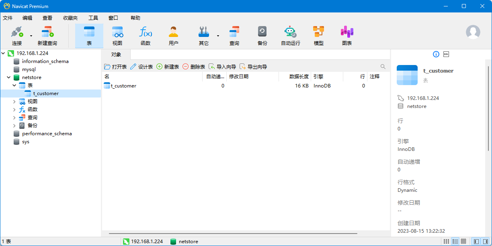Click the search magnifier in object toolbar

383,67
